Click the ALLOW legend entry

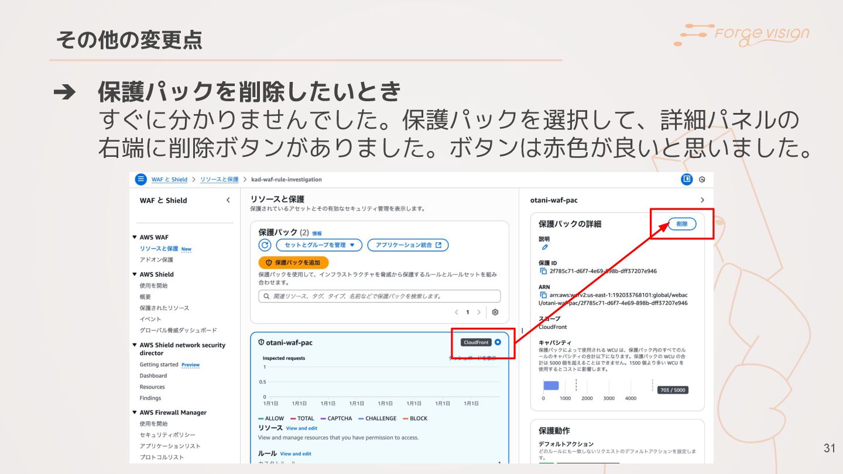tap(270, 418)
